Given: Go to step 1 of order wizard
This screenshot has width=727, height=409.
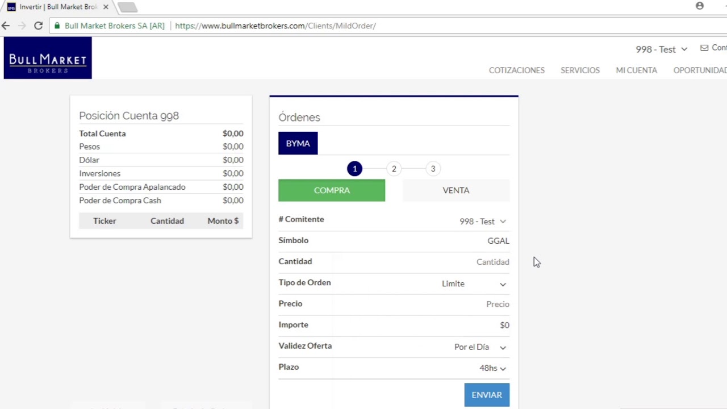Looking at the screenshot, I should pyautogui.click(x=354, y=169).
